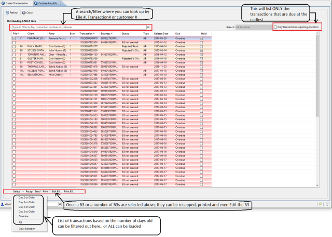Click the user profile icon in status bar
The image size is (332, 237).
pyautogui.click(x=2, y=204)
